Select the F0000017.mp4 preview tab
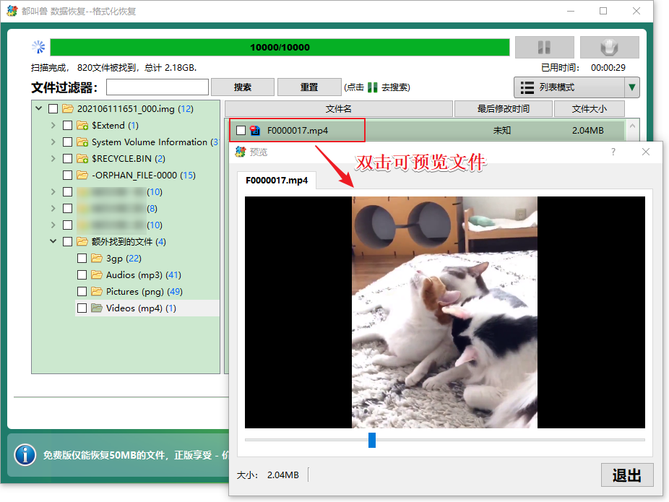This screenshot has width=669, height=502. click(x=277, y=181)
